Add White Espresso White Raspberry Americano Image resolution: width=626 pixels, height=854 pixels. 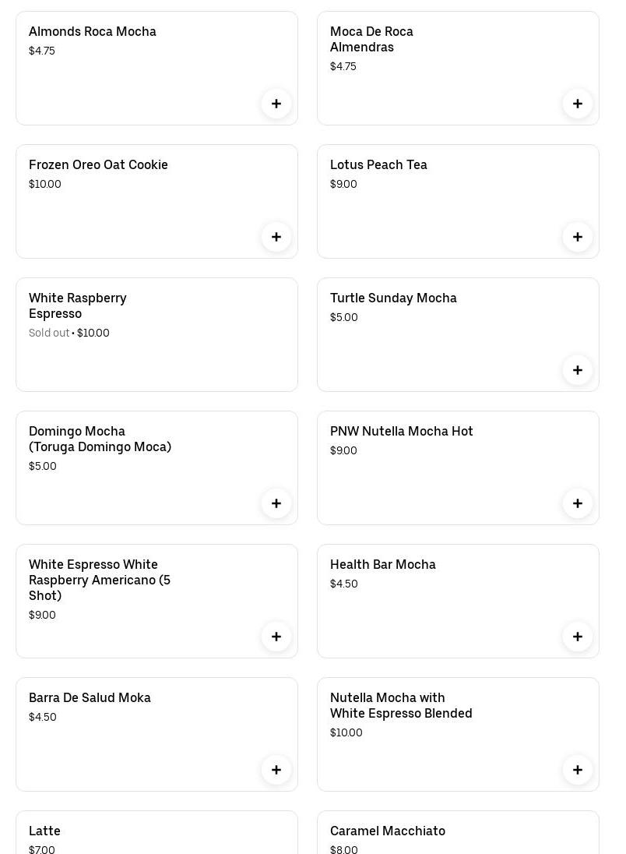point(276,637)
